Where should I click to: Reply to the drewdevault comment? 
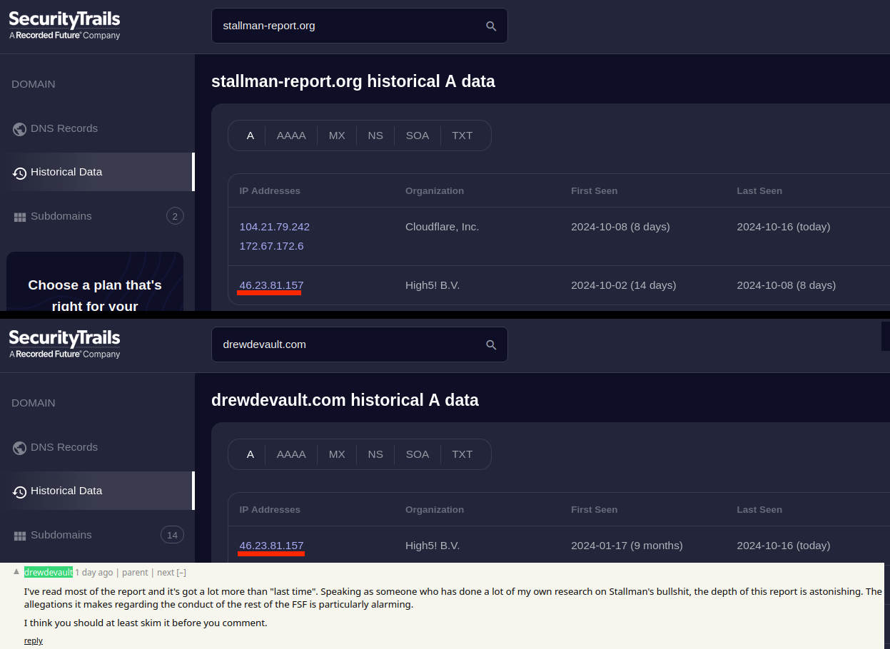coord(34,640)
